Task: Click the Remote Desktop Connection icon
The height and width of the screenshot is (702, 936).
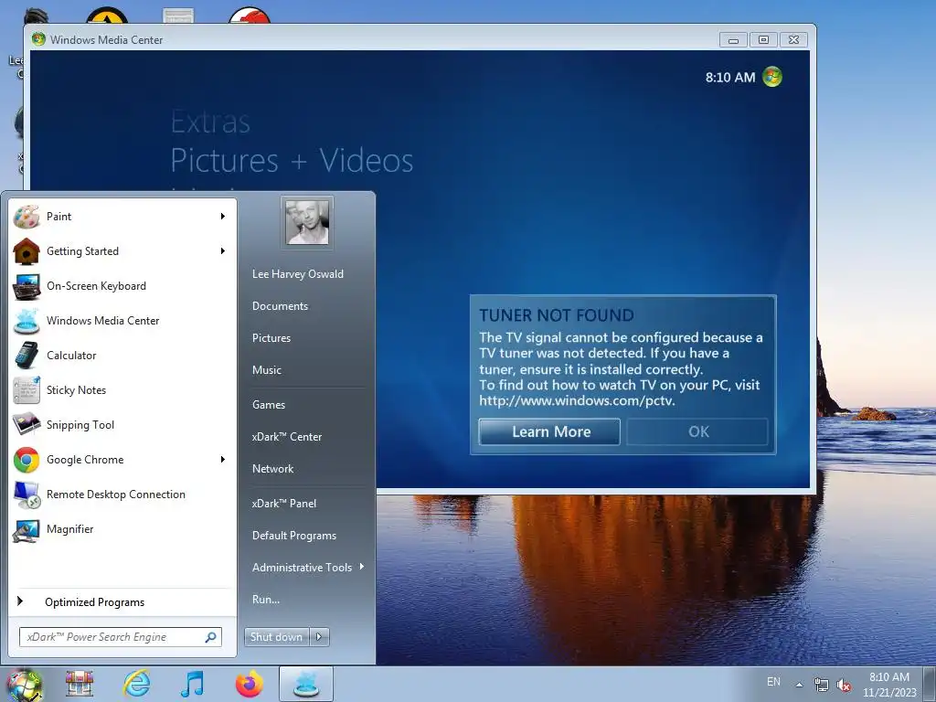Action: 27,495
